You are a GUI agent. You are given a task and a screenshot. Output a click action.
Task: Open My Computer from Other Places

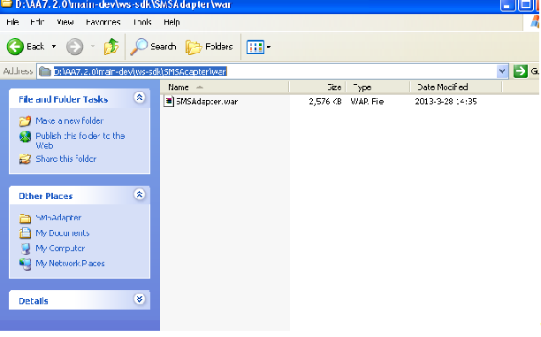point(60,249)
